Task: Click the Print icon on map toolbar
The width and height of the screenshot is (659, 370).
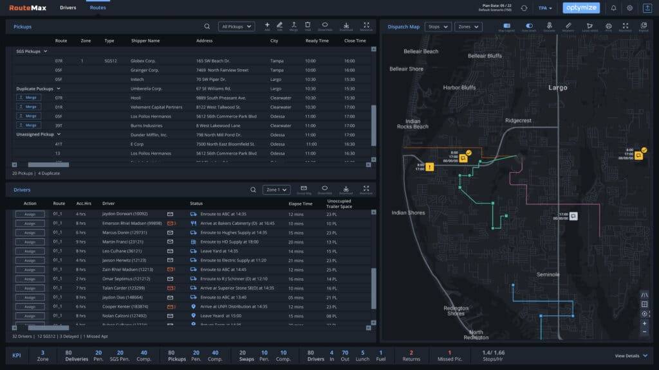Action: (x=609, y=27)
